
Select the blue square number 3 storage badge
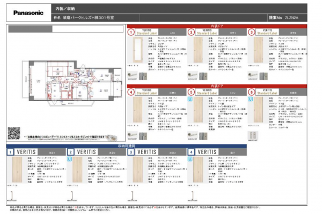[x=131, y=152]
